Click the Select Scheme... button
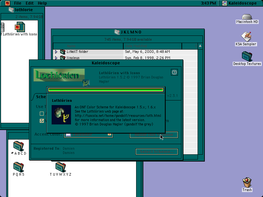Viewport: 263px width, 197px height. (157, 152)
